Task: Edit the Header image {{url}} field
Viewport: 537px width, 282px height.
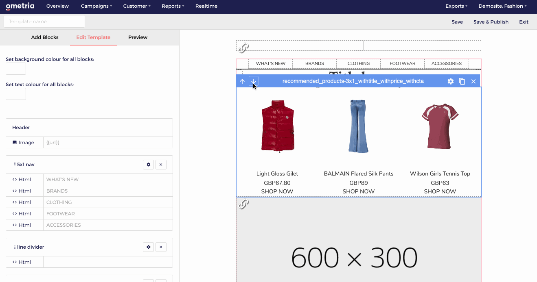Action: (x=108, y=143)
